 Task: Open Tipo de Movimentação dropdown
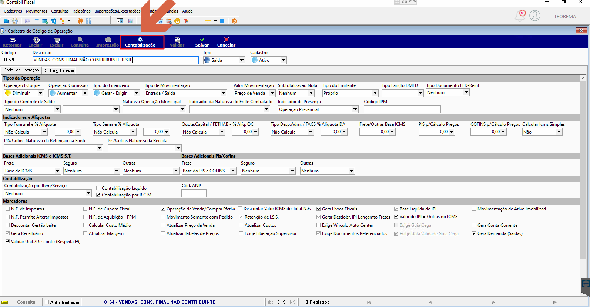click(x=186, y=93)
